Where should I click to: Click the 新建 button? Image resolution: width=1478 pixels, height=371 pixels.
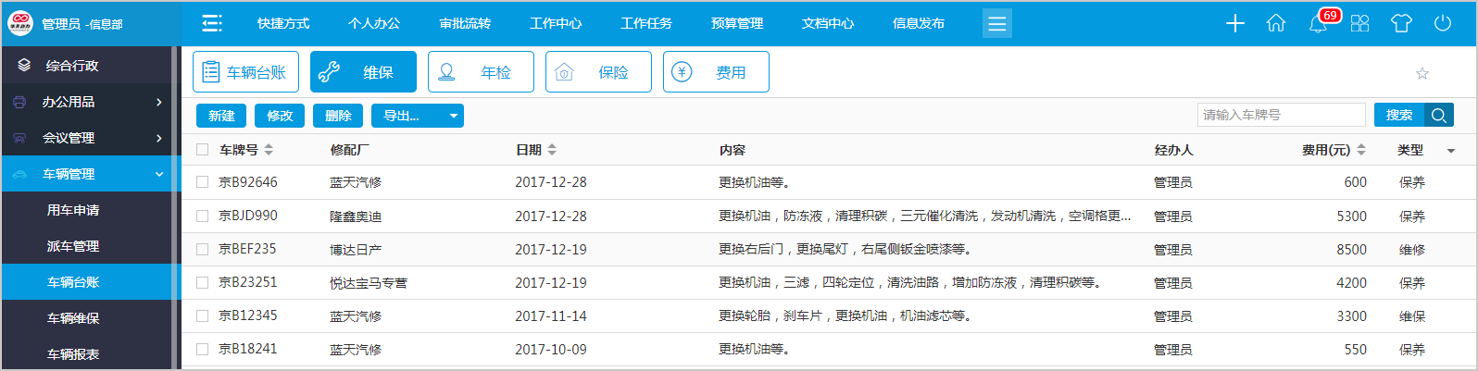coord(221,116)
